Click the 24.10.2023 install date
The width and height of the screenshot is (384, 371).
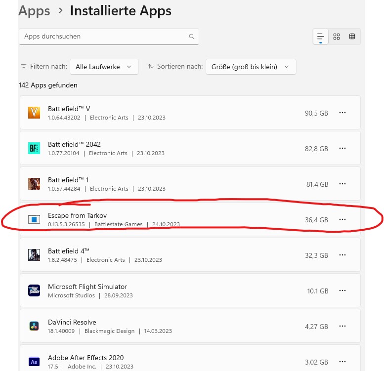point(166,224)
